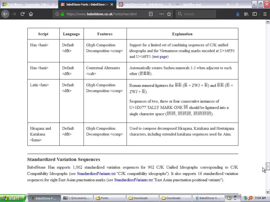Show site information icon in address bar
This screenshot has width=270, height=202.
click(57, 14)
